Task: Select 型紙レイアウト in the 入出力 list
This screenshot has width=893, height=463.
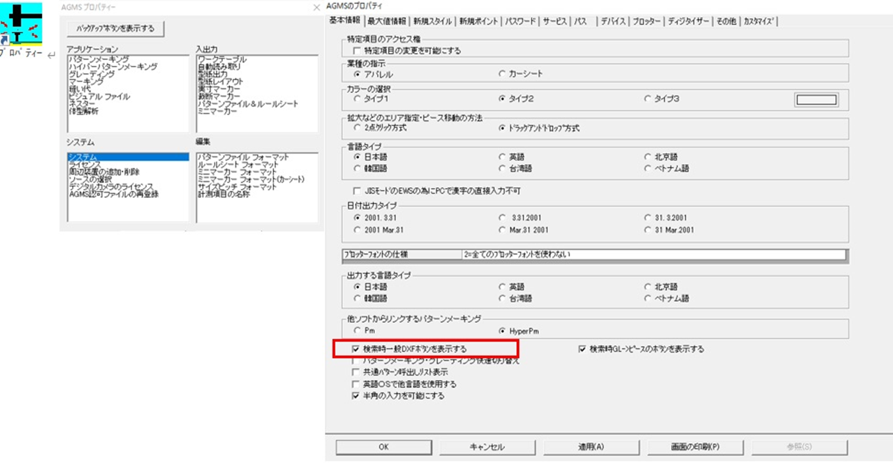Action: pos(220,82)
